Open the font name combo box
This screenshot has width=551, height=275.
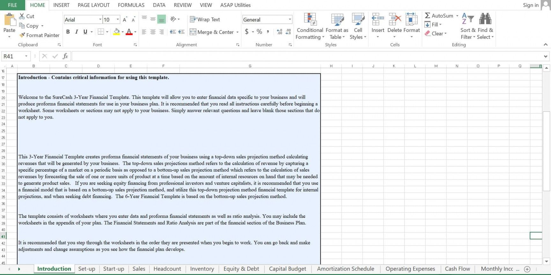[x=83, y=19]
